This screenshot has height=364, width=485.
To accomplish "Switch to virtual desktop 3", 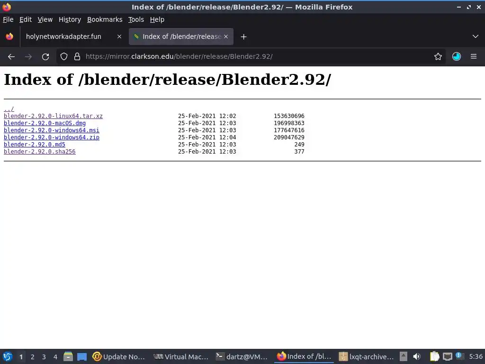I will [x=44, y=357].
